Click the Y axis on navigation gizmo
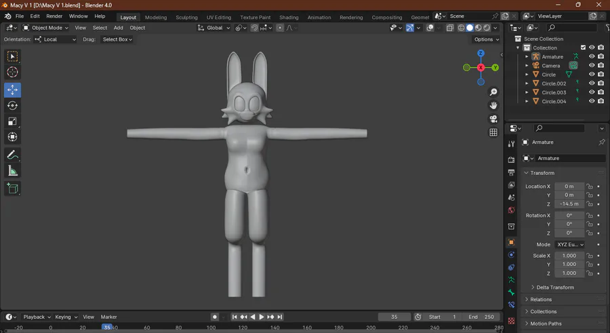The image size is (610, 333). (495, 68)
